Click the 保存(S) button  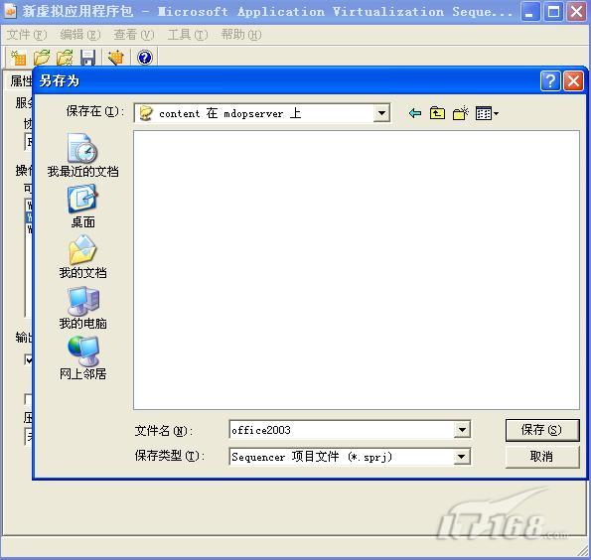pos(541,430)
